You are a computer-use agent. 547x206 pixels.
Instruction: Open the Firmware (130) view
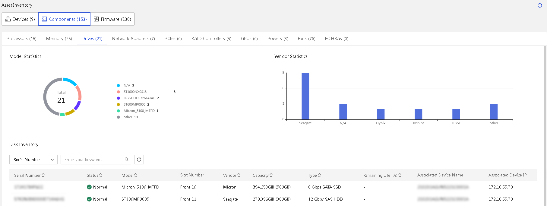click(x=112, y=19)
